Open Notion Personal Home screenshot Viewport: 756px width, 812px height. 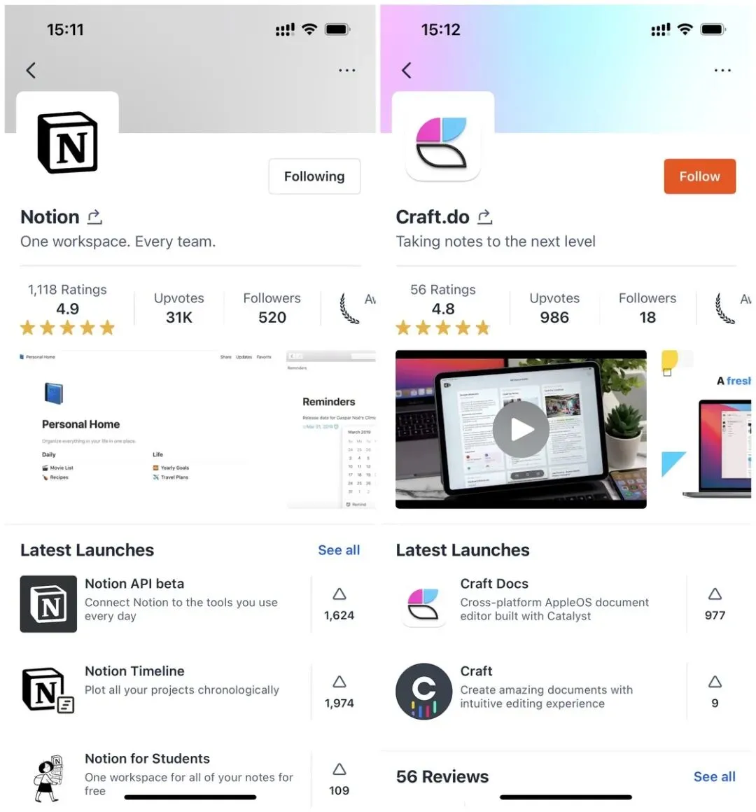click(146, 429)
